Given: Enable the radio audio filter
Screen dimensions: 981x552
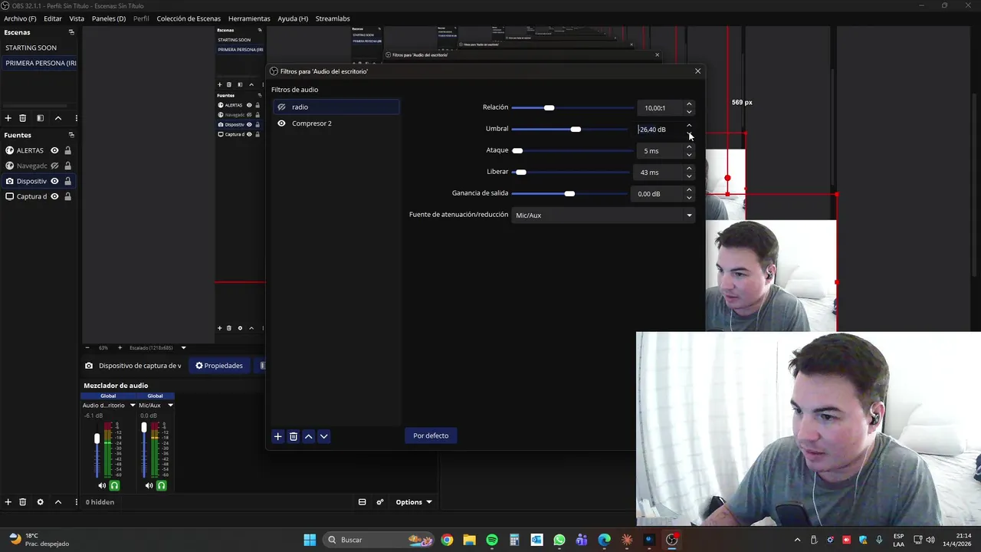Looking at the screenshot, I should [x=281, y=107].
